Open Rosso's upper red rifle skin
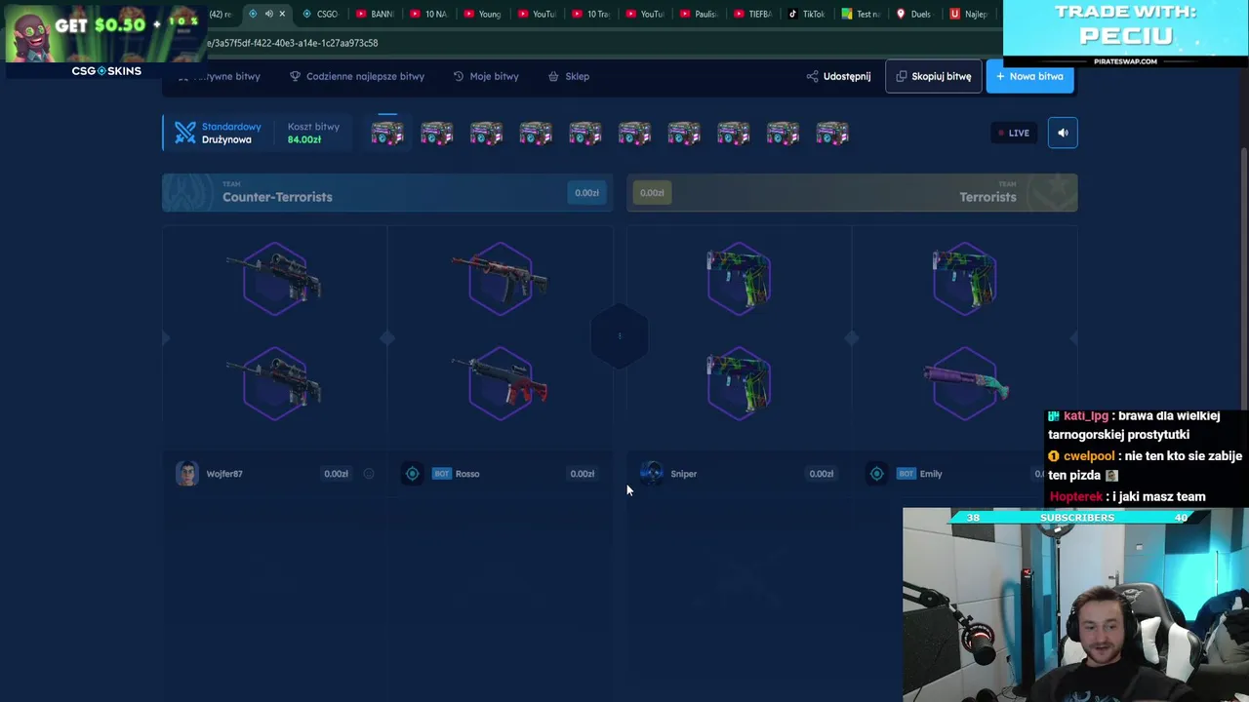The image size is (1249, 702). click(x=500, y=279)
